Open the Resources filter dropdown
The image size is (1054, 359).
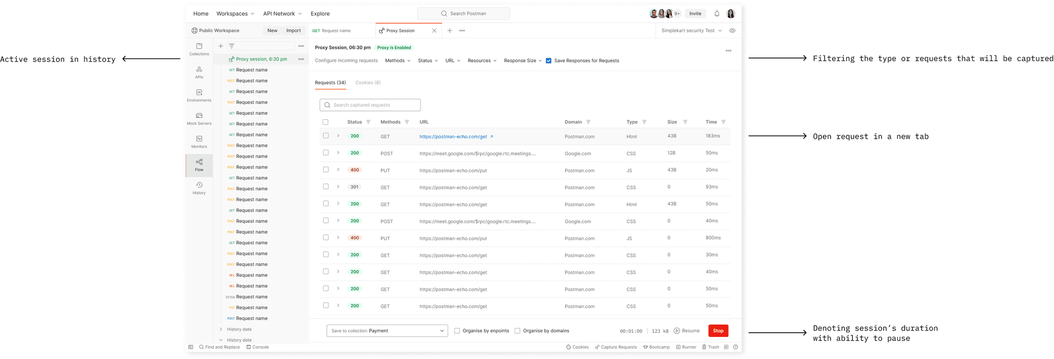pyautogui.click(x=482, y=61)
